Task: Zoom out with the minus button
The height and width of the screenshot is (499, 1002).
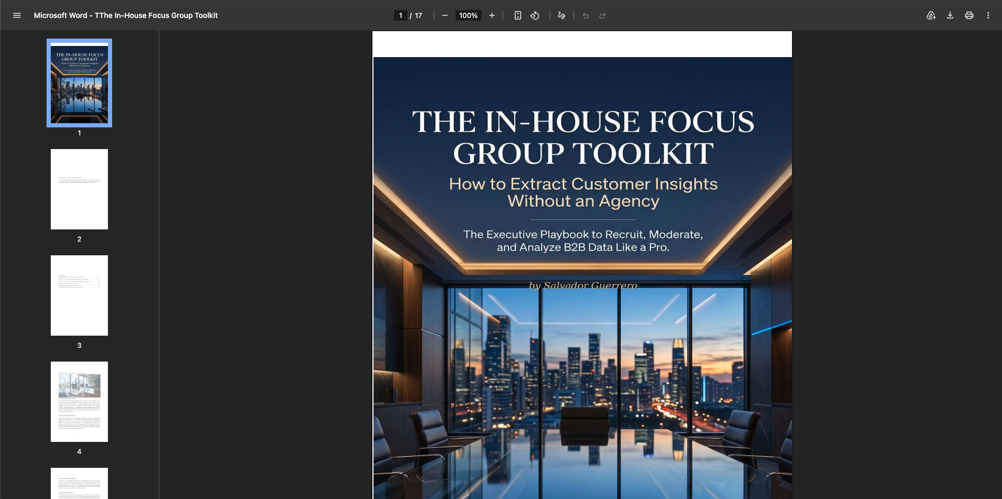Action: [445, 15]
